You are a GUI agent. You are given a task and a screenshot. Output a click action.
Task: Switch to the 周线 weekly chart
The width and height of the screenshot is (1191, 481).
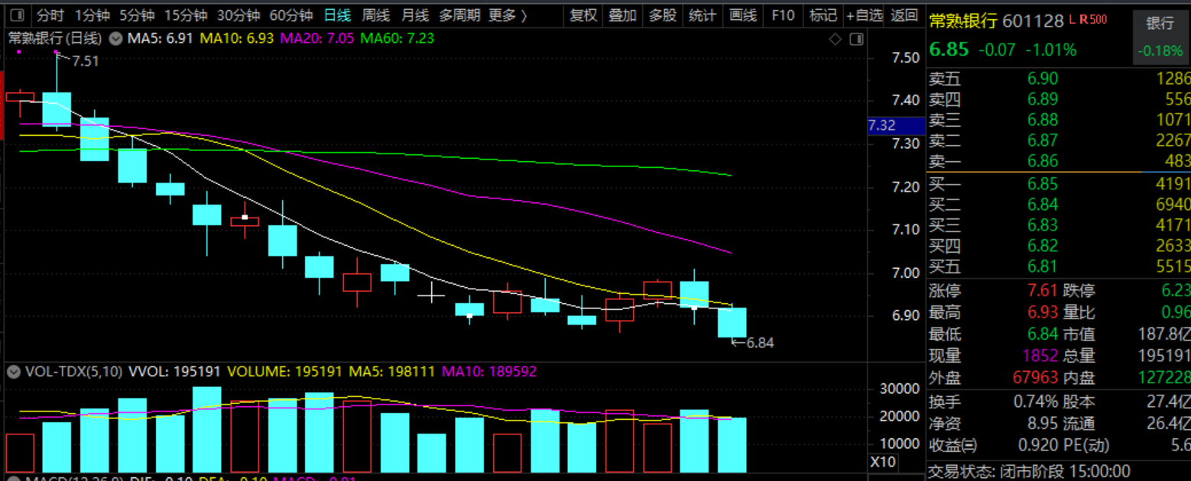pos(376,15)
